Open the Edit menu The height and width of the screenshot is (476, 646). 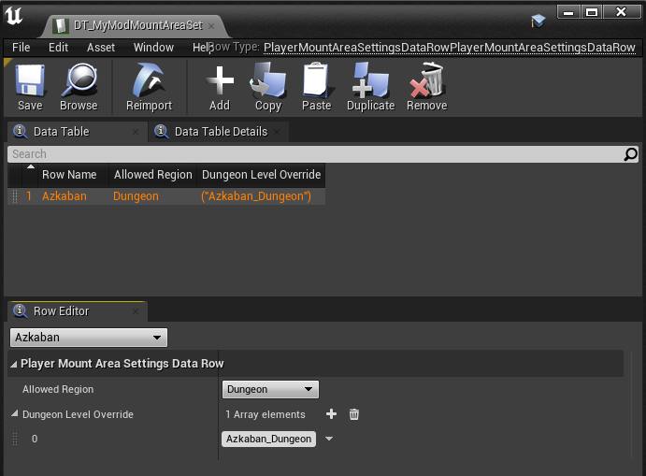[x=58, y=48]
